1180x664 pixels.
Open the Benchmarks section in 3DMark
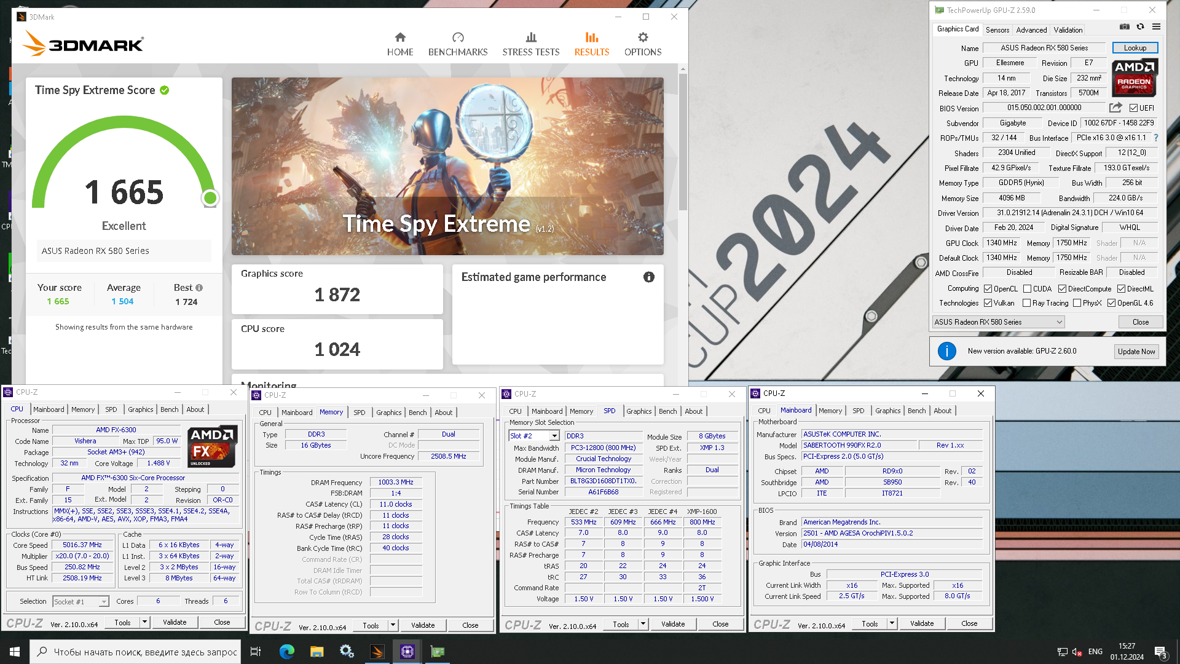pos(458,44)
